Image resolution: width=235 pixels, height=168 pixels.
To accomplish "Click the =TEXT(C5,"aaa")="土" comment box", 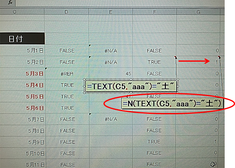I will pyautogui.click(x=131, y=86).
